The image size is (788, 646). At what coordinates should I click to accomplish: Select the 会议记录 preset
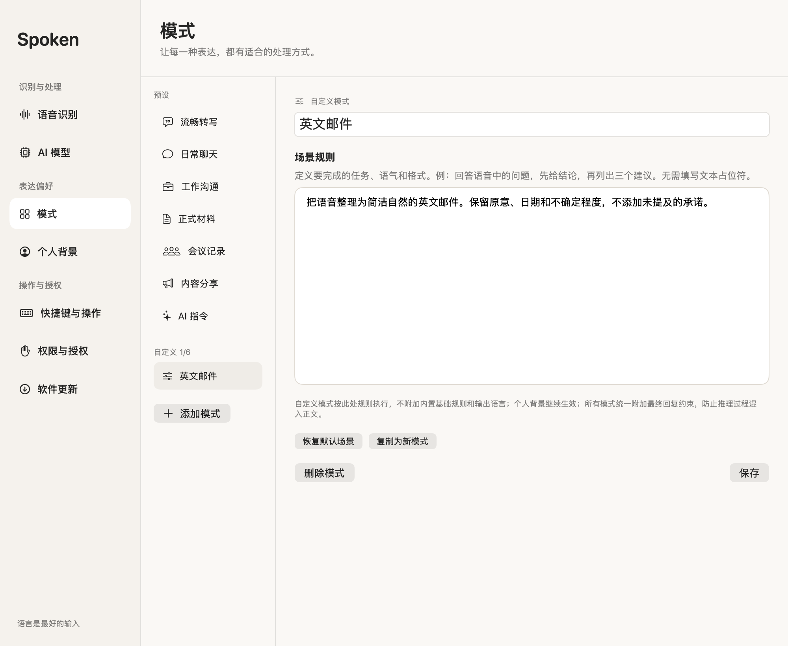point(208,251)
